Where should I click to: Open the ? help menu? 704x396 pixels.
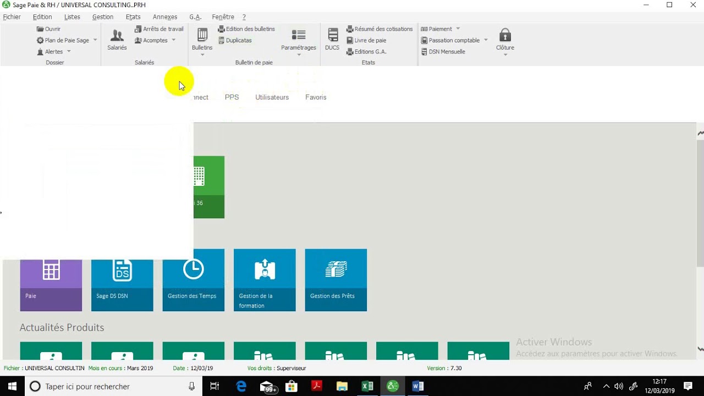coord(244,17)
